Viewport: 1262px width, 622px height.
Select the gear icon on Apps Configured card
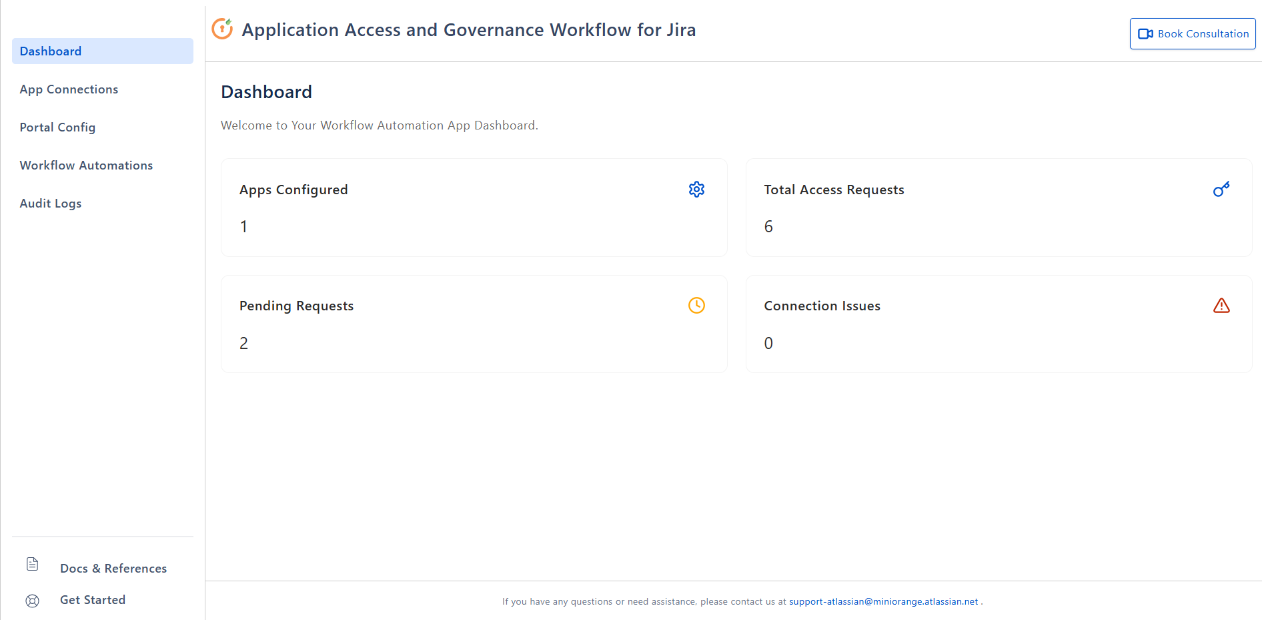click(696, 189)
